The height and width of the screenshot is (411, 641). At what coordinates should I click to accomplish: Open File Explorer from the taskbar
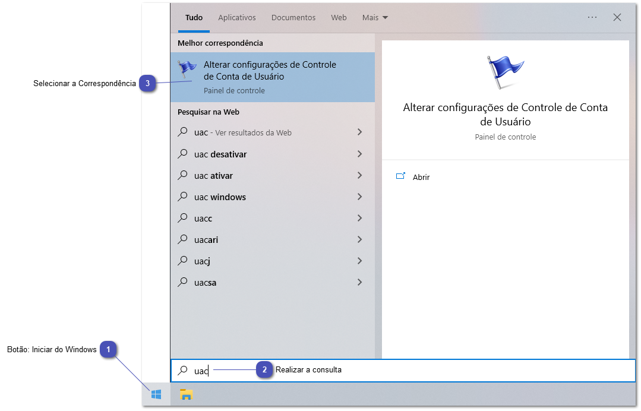186,394
